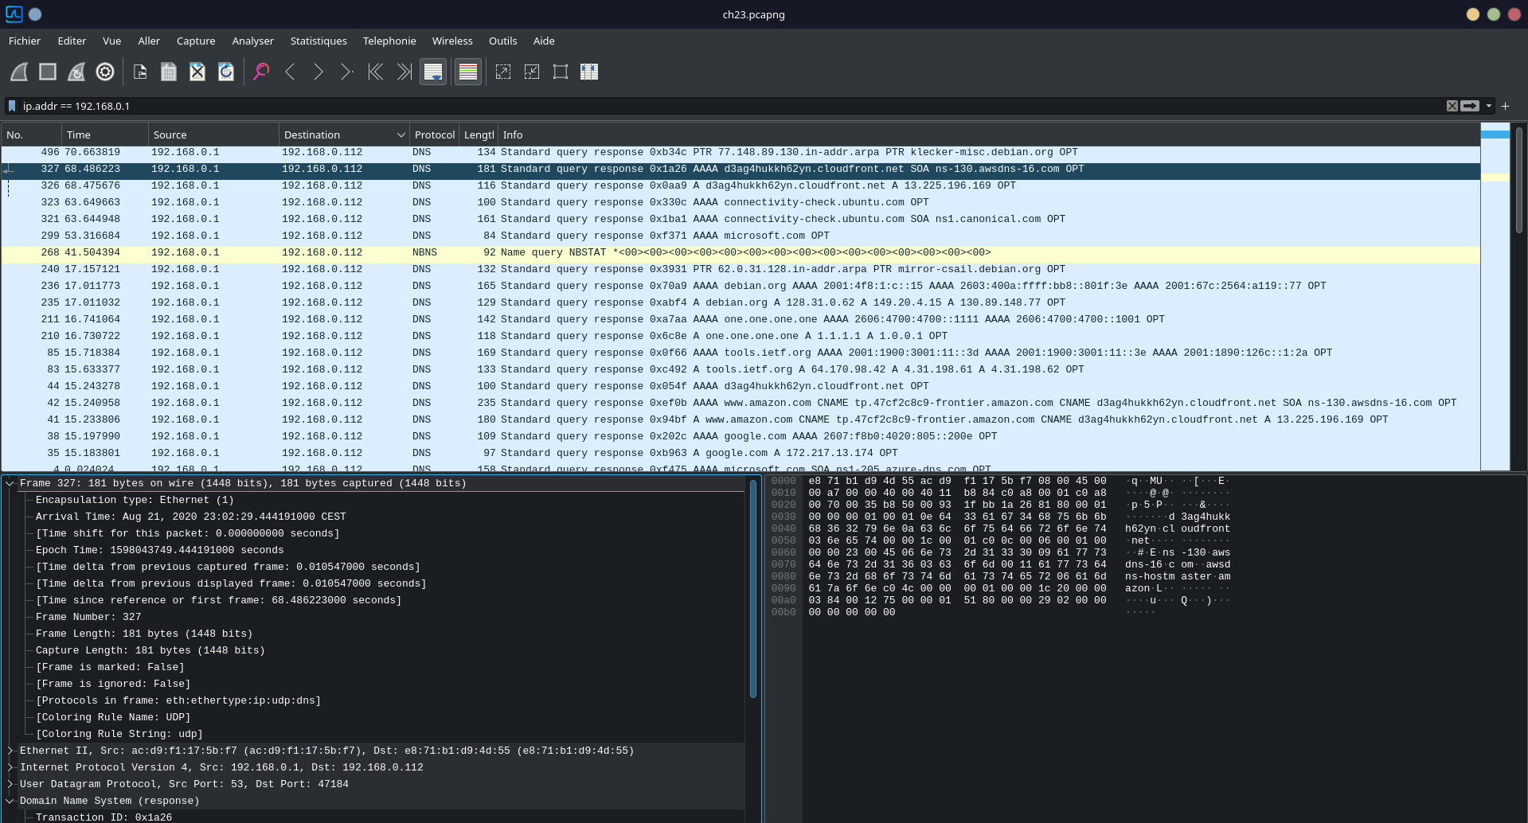
Task: Collapse Domain Name System response section
Action: point(10,801)
